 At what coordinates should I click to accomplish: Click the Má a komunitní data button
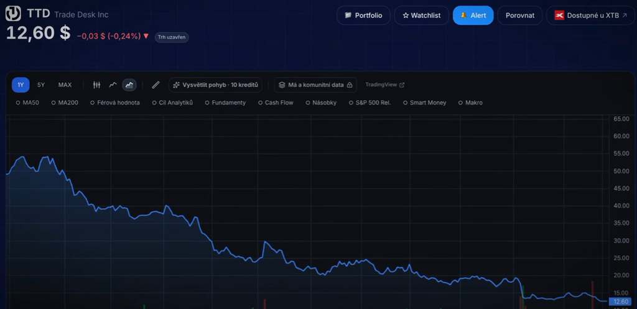point(315,85)
